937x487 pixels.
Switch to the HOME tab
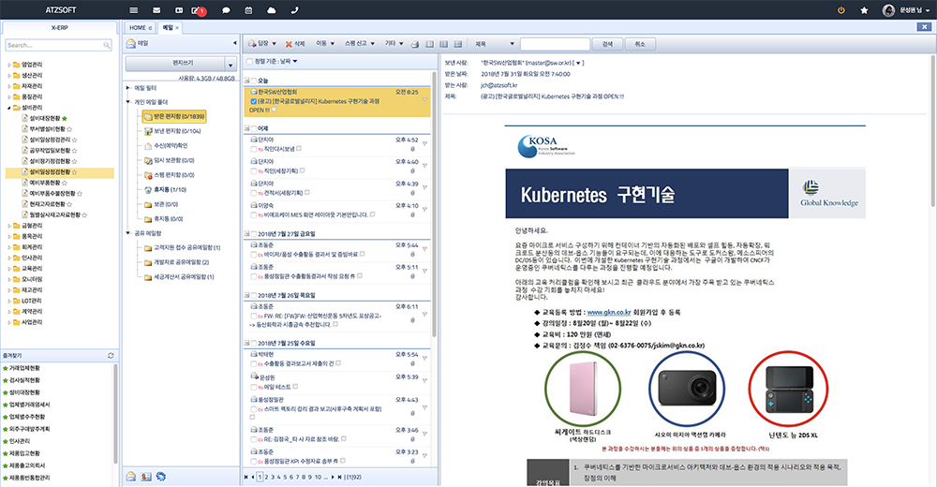point(141,27)
